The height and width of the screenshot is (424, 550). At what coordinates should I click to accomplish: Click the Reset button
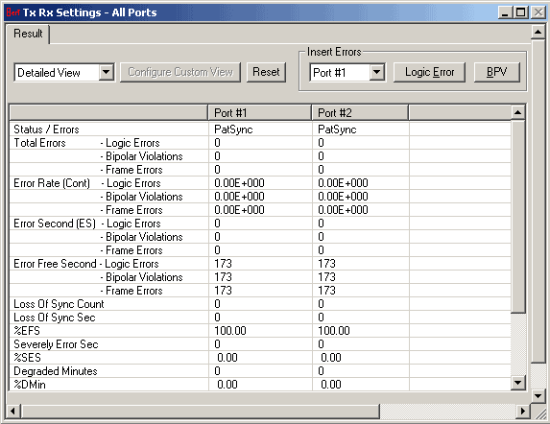click(x=266, y=72)
